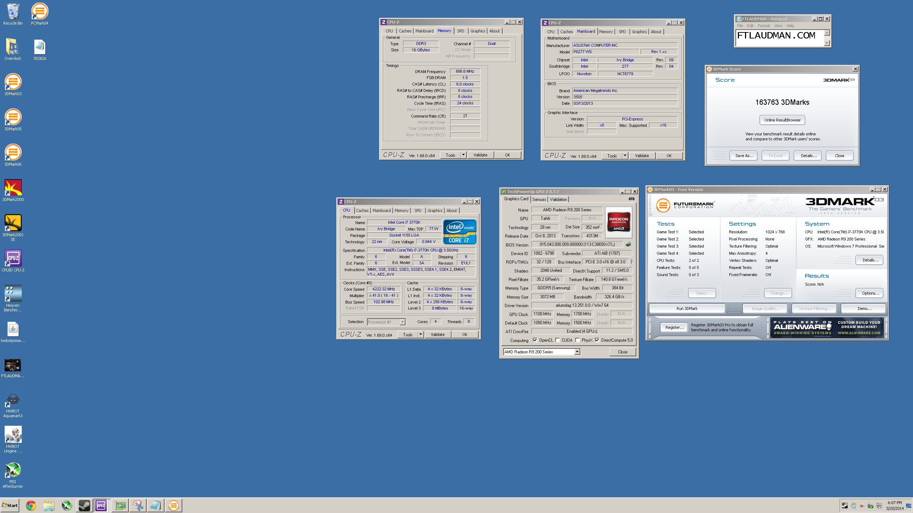The width and height of the screenshot is (913, 513).
Task: Open the hwbotprime desktop file
Action: point(13,332)
